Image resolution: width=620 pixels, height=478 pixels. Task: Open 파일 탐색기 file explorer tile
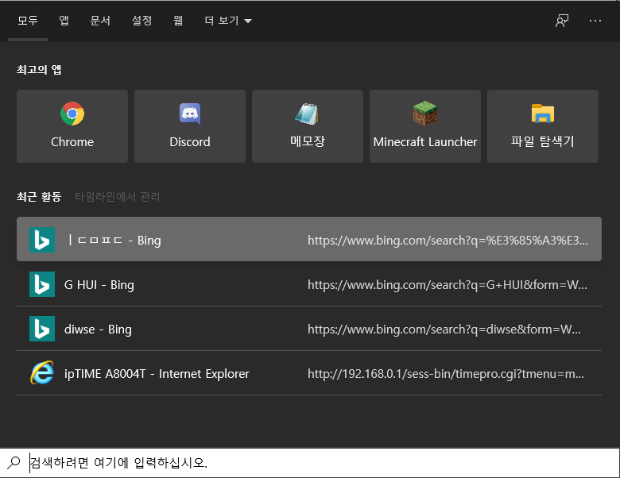(543, 126)
